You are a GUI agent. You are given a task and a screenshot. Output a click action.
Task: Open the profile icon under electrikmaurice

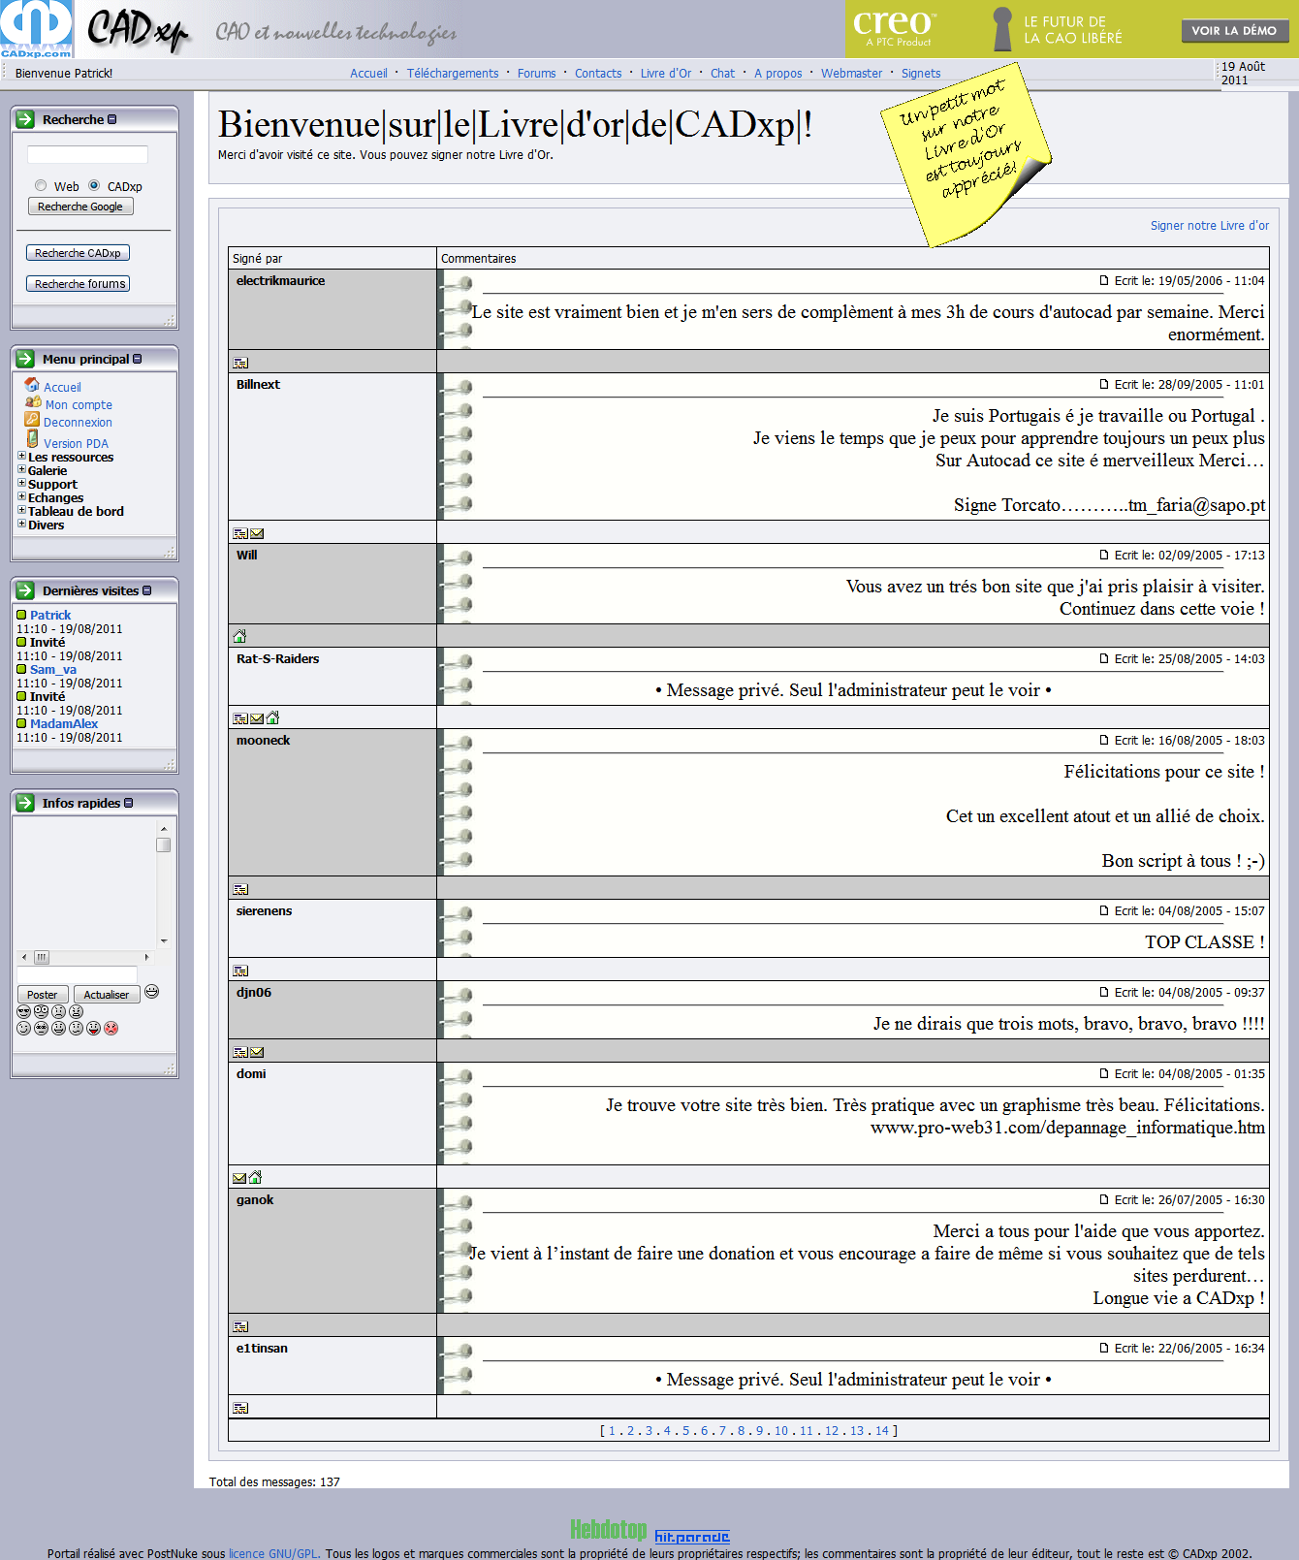(x=240, y=363)
